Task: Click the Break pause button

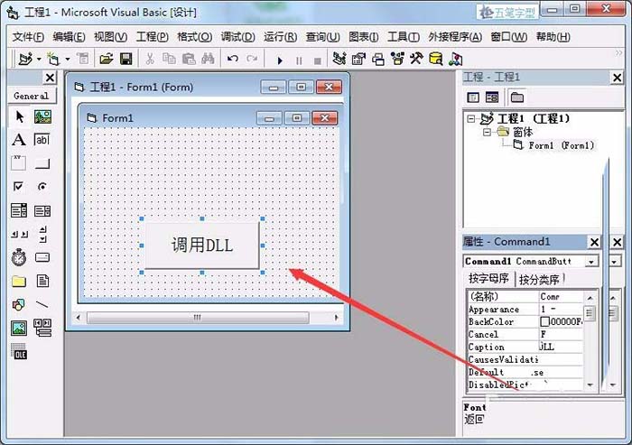Action: click(x=299, y=60)
